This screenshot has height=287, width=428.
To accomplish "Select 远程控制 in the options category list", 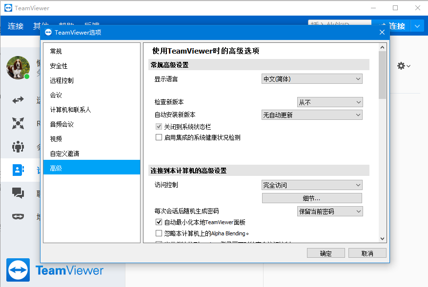I will [92, 80].
